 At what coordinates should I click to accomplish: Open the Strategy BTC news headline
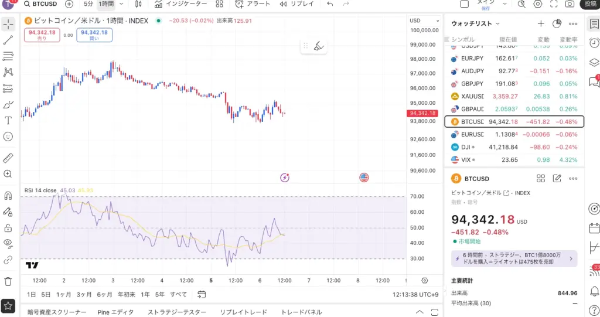514,258
